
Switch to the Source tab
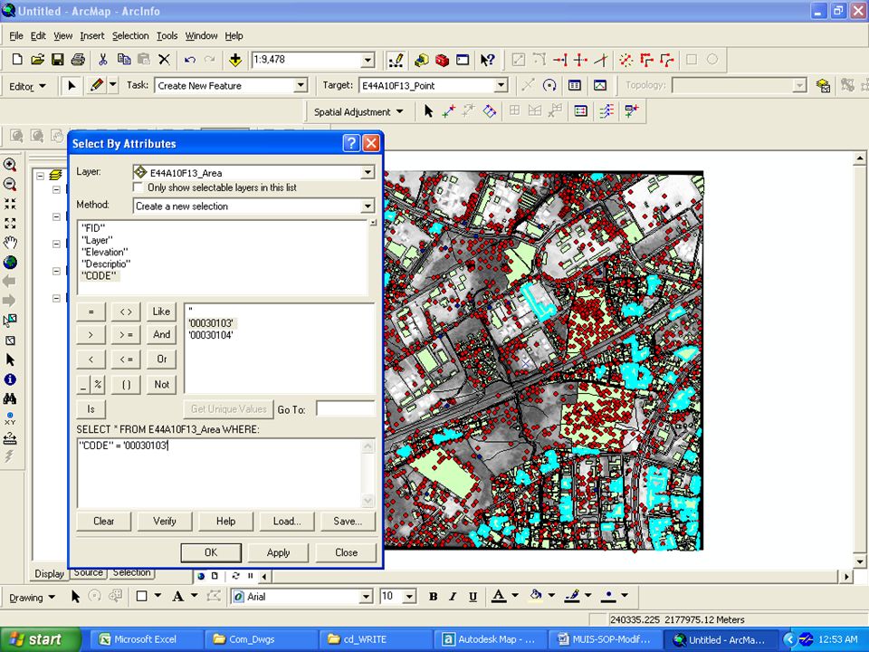point(88,572)
